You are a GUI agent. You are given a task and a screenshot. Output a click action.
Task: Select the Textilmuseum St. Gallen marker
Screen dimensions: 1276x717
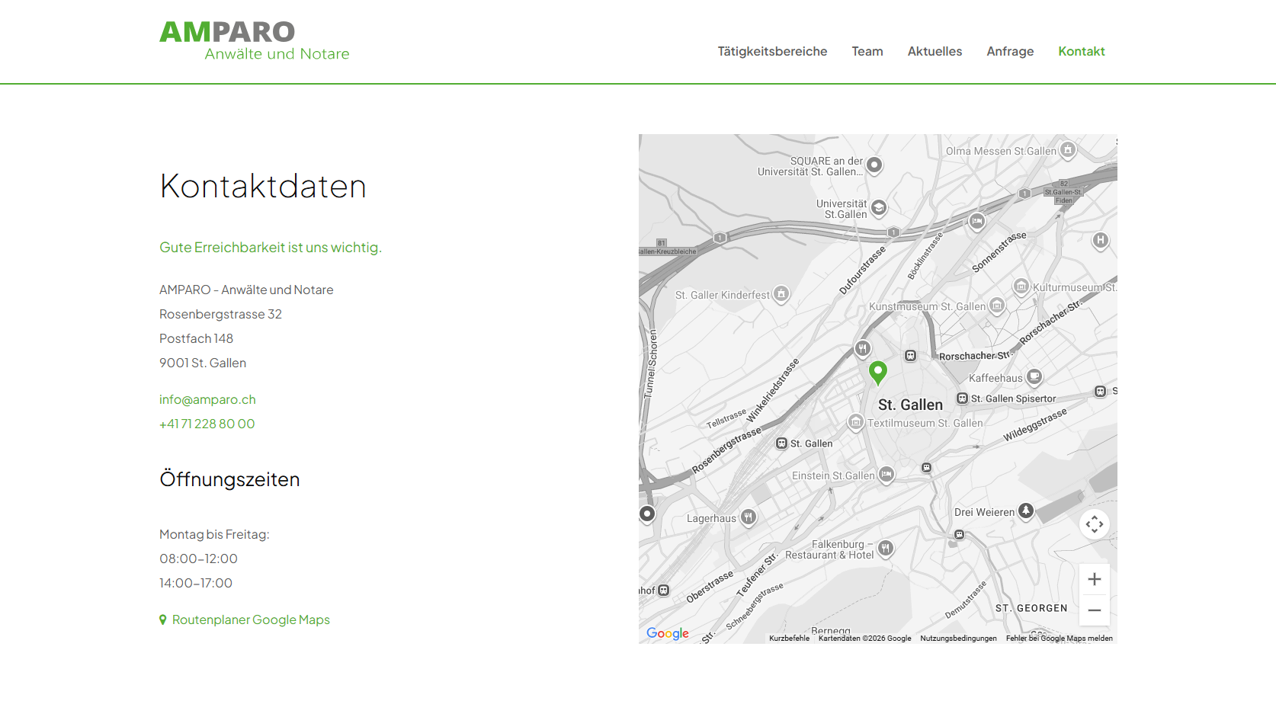856,422
